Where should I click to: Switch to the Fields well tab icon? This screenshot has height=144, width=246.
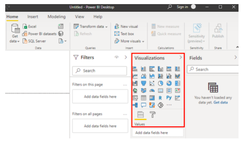tap(141, 114)
